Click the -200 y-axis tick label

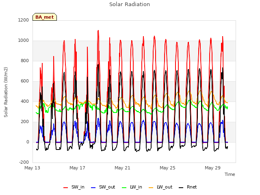pyautogui.click(x=24, y=162)
